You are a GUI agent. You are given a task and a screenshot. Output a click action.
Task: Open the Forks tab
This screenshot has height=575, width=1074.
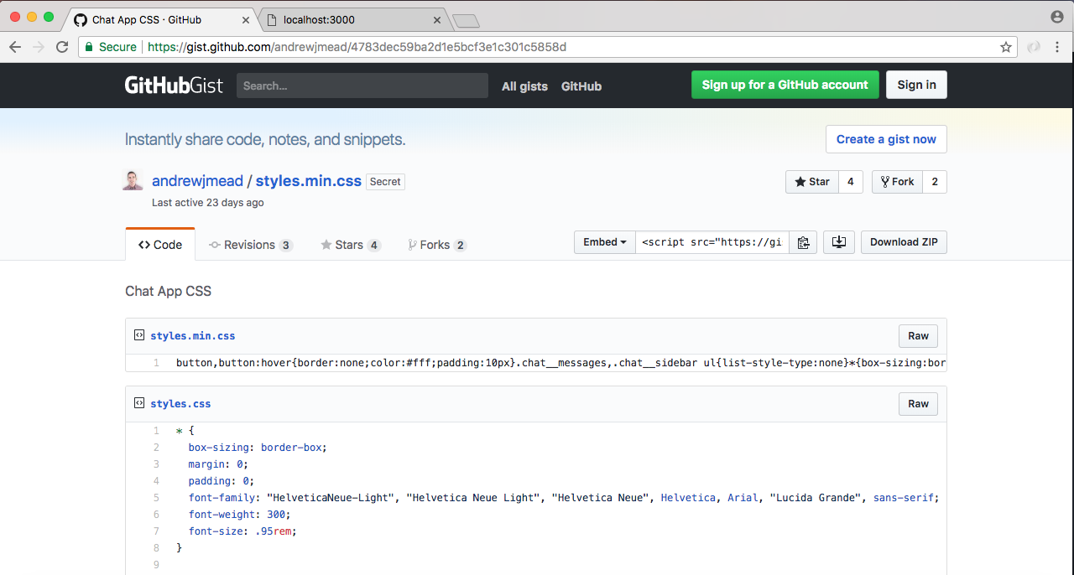[436, 245]
